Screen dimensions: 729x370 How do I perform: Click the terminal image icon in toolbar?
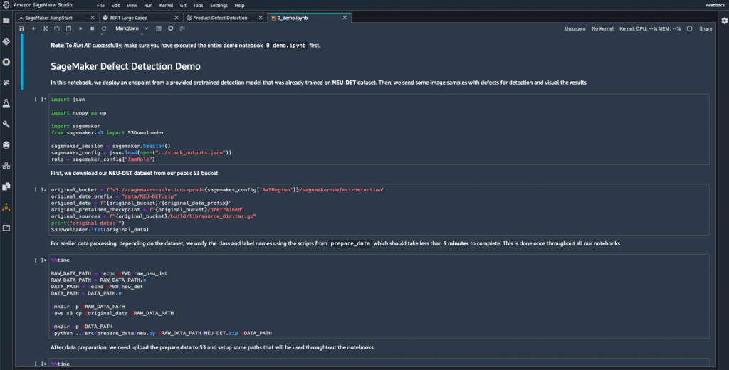[159, 28]
